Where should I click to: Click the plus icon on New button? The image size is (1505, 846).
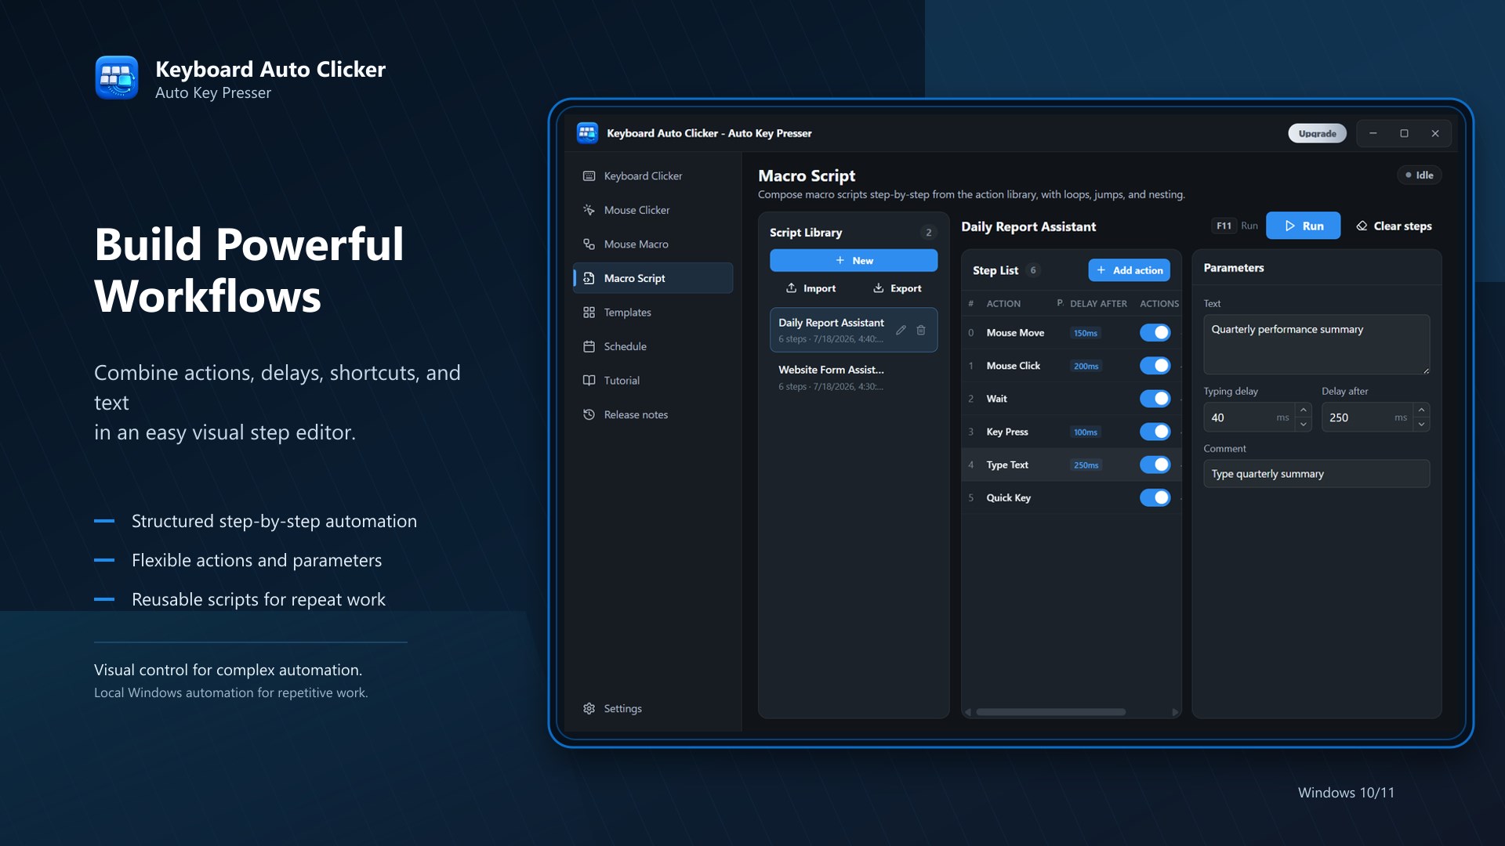pos(840,260)
